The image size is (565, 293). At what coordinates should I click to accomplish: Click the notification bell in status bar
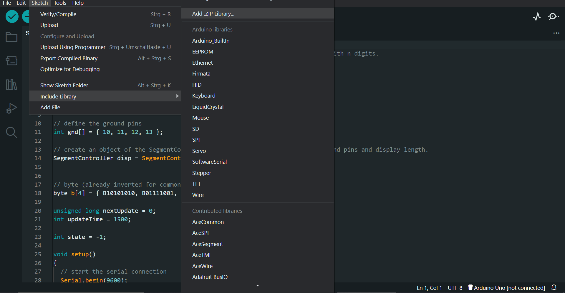pyautogui.click(x=554, y=287)
